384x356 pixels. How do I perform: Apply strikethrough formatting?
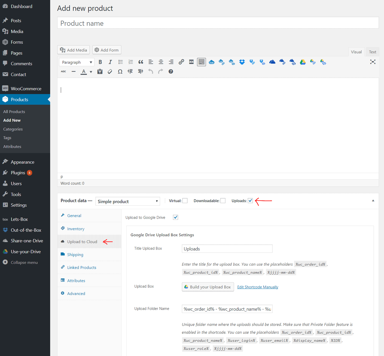(x=63, y=72)
